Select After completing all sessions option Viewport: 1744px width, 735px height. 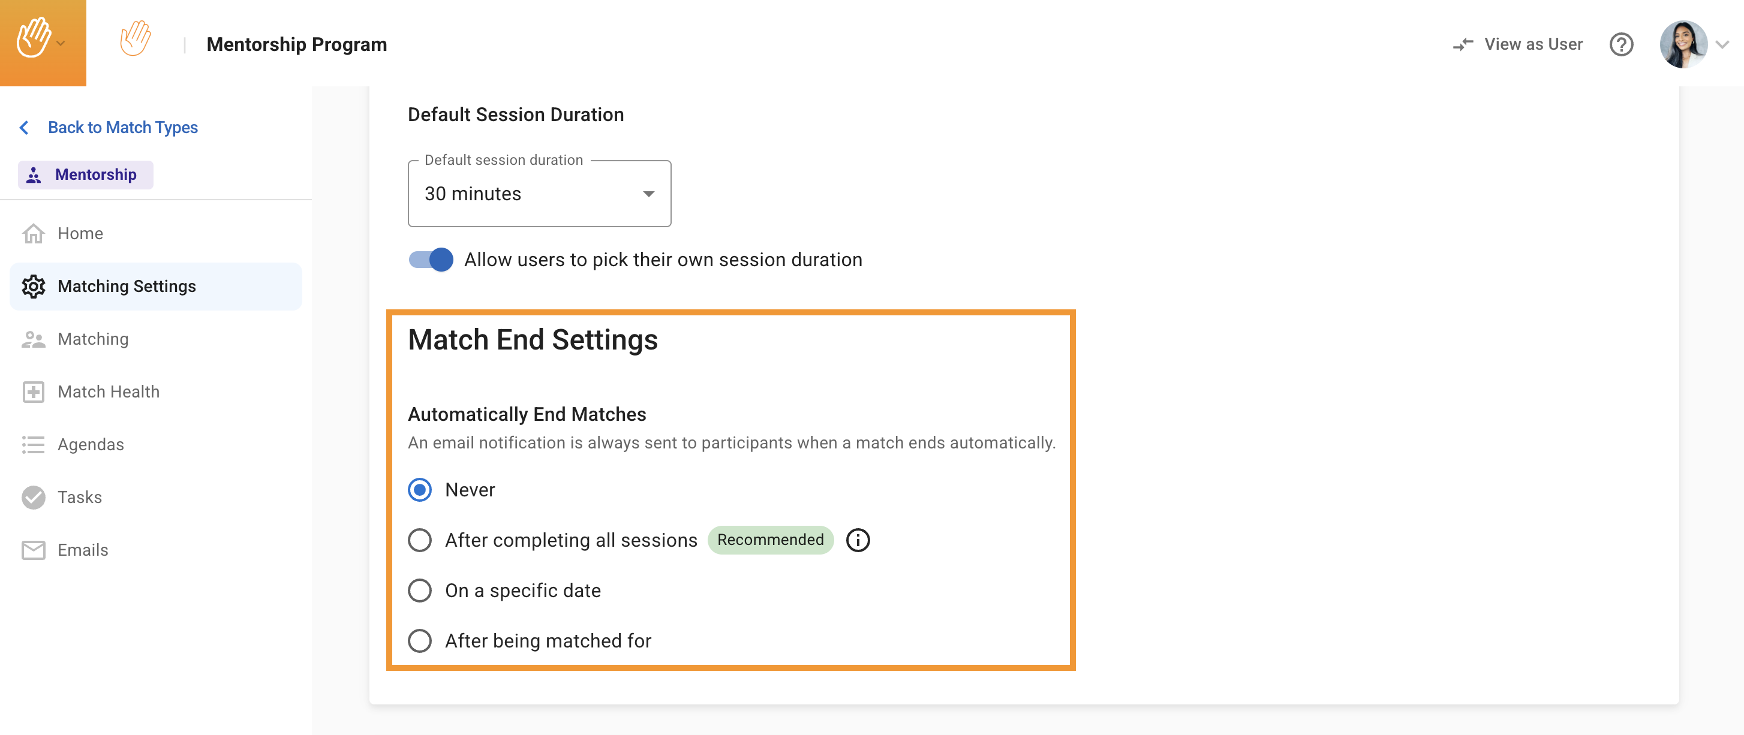coord(420,540)
